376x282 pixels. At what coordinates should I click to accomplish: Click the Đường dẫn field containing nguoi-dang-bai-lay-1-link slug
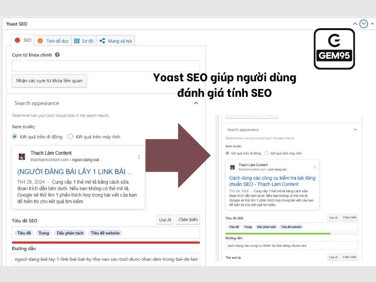106,259
